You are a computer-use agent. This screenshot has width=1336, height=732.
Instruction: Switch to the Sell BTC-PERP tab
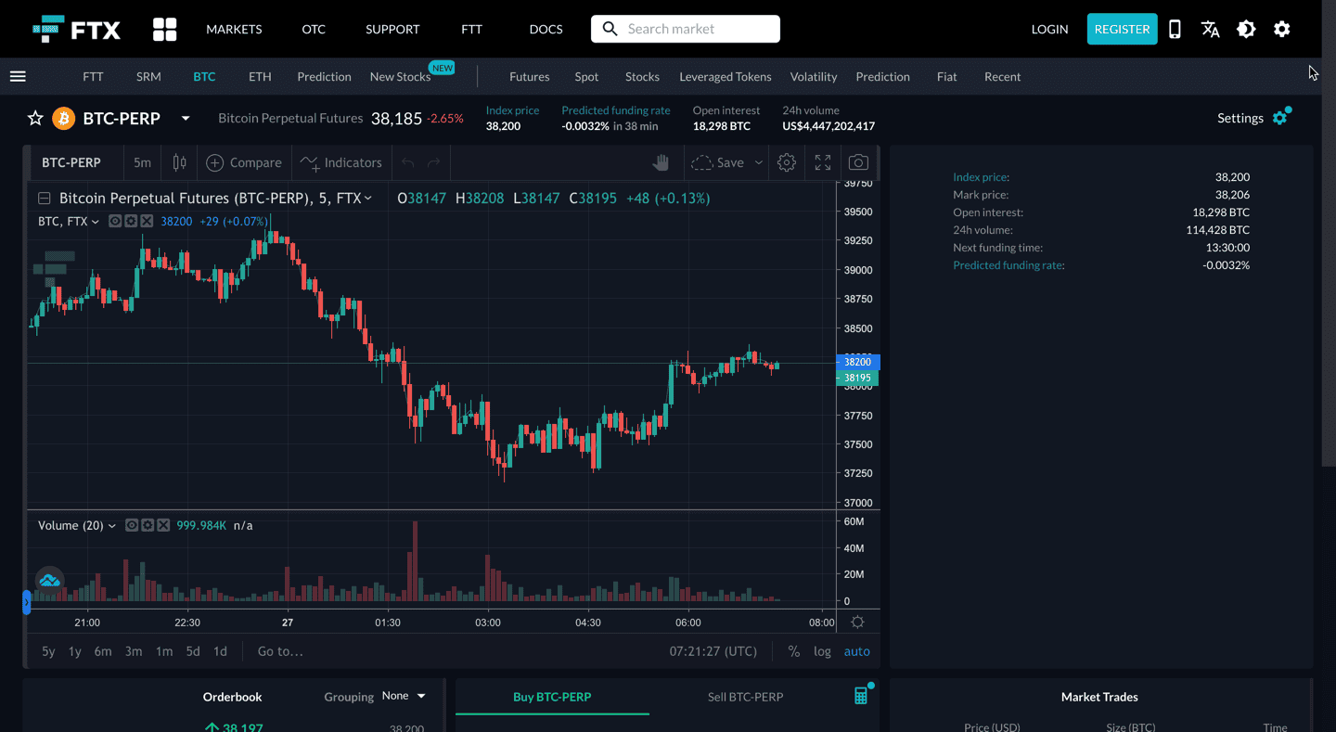pos(745,697)
